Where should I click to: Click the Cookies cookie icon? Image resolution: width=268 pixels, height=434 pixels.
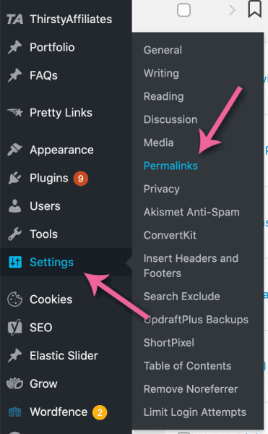pyautogui.click(x=14, y=299)
